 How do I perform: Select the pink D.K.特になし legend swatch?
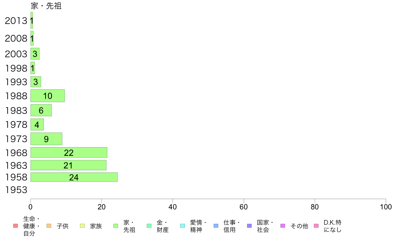pyautogui.click(x=316, y=226)
